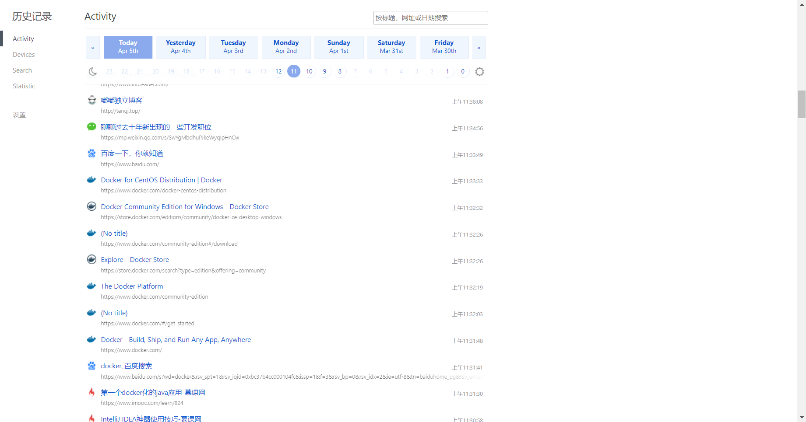Open Explore - Docker Store link
The height and width of the screenshot is (422, 806).
click(135, 260)
